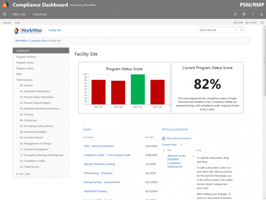
Task: Open the JL user account menu
Action: point(261,14)
